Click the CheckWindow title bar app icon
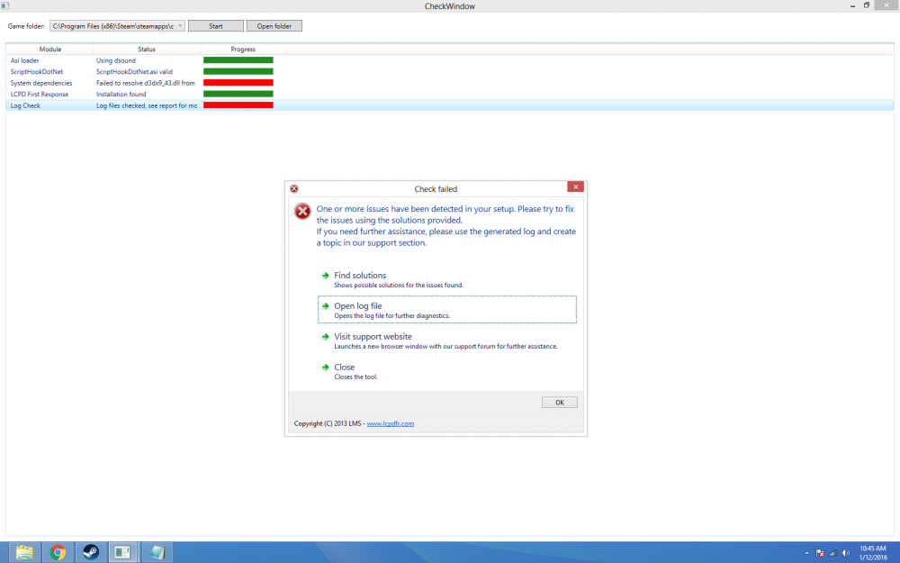The image size is (900, 563). click(5, 5)
